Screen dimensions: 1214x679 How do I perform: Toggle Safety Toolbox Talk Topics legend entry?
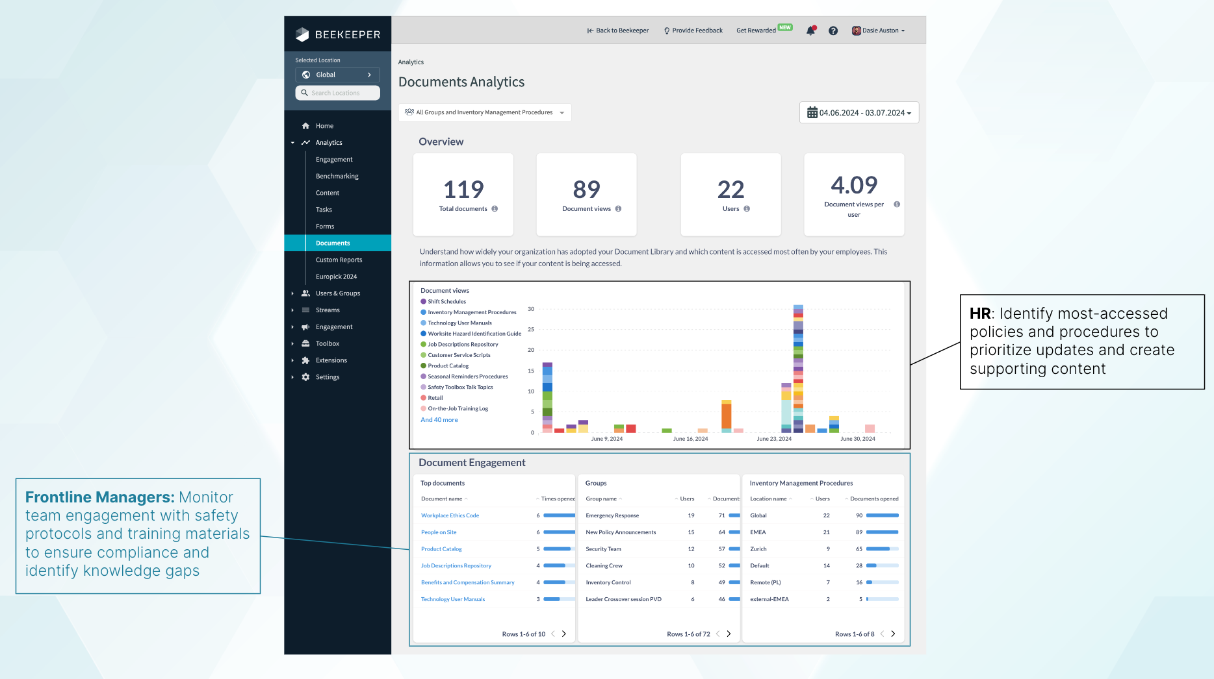[457, 388]
